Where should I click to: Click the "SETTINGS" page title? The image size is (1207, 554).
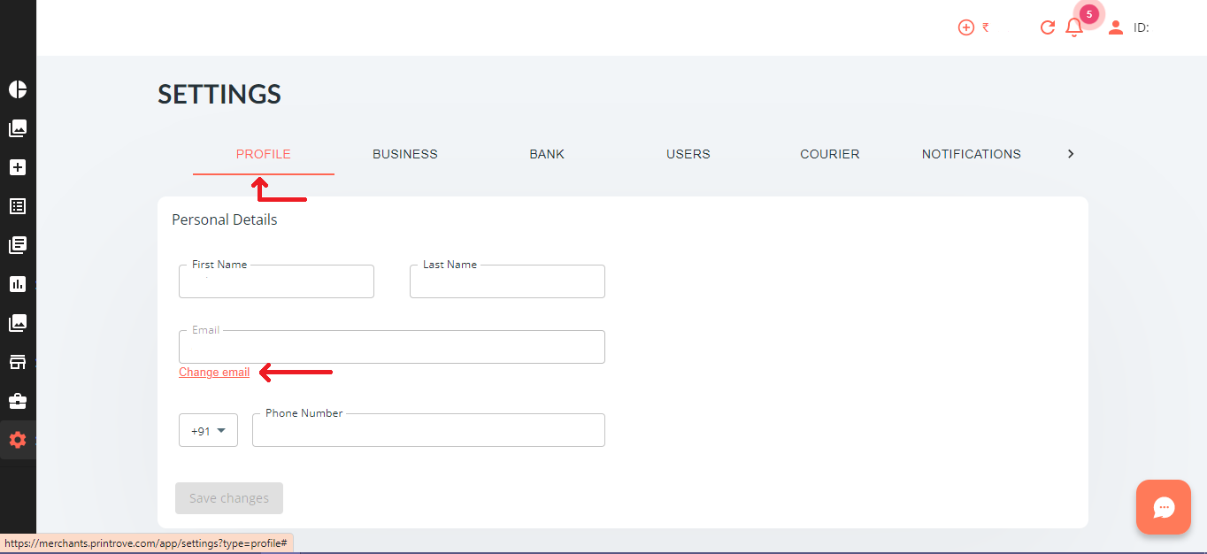click(x=219, y=94)
